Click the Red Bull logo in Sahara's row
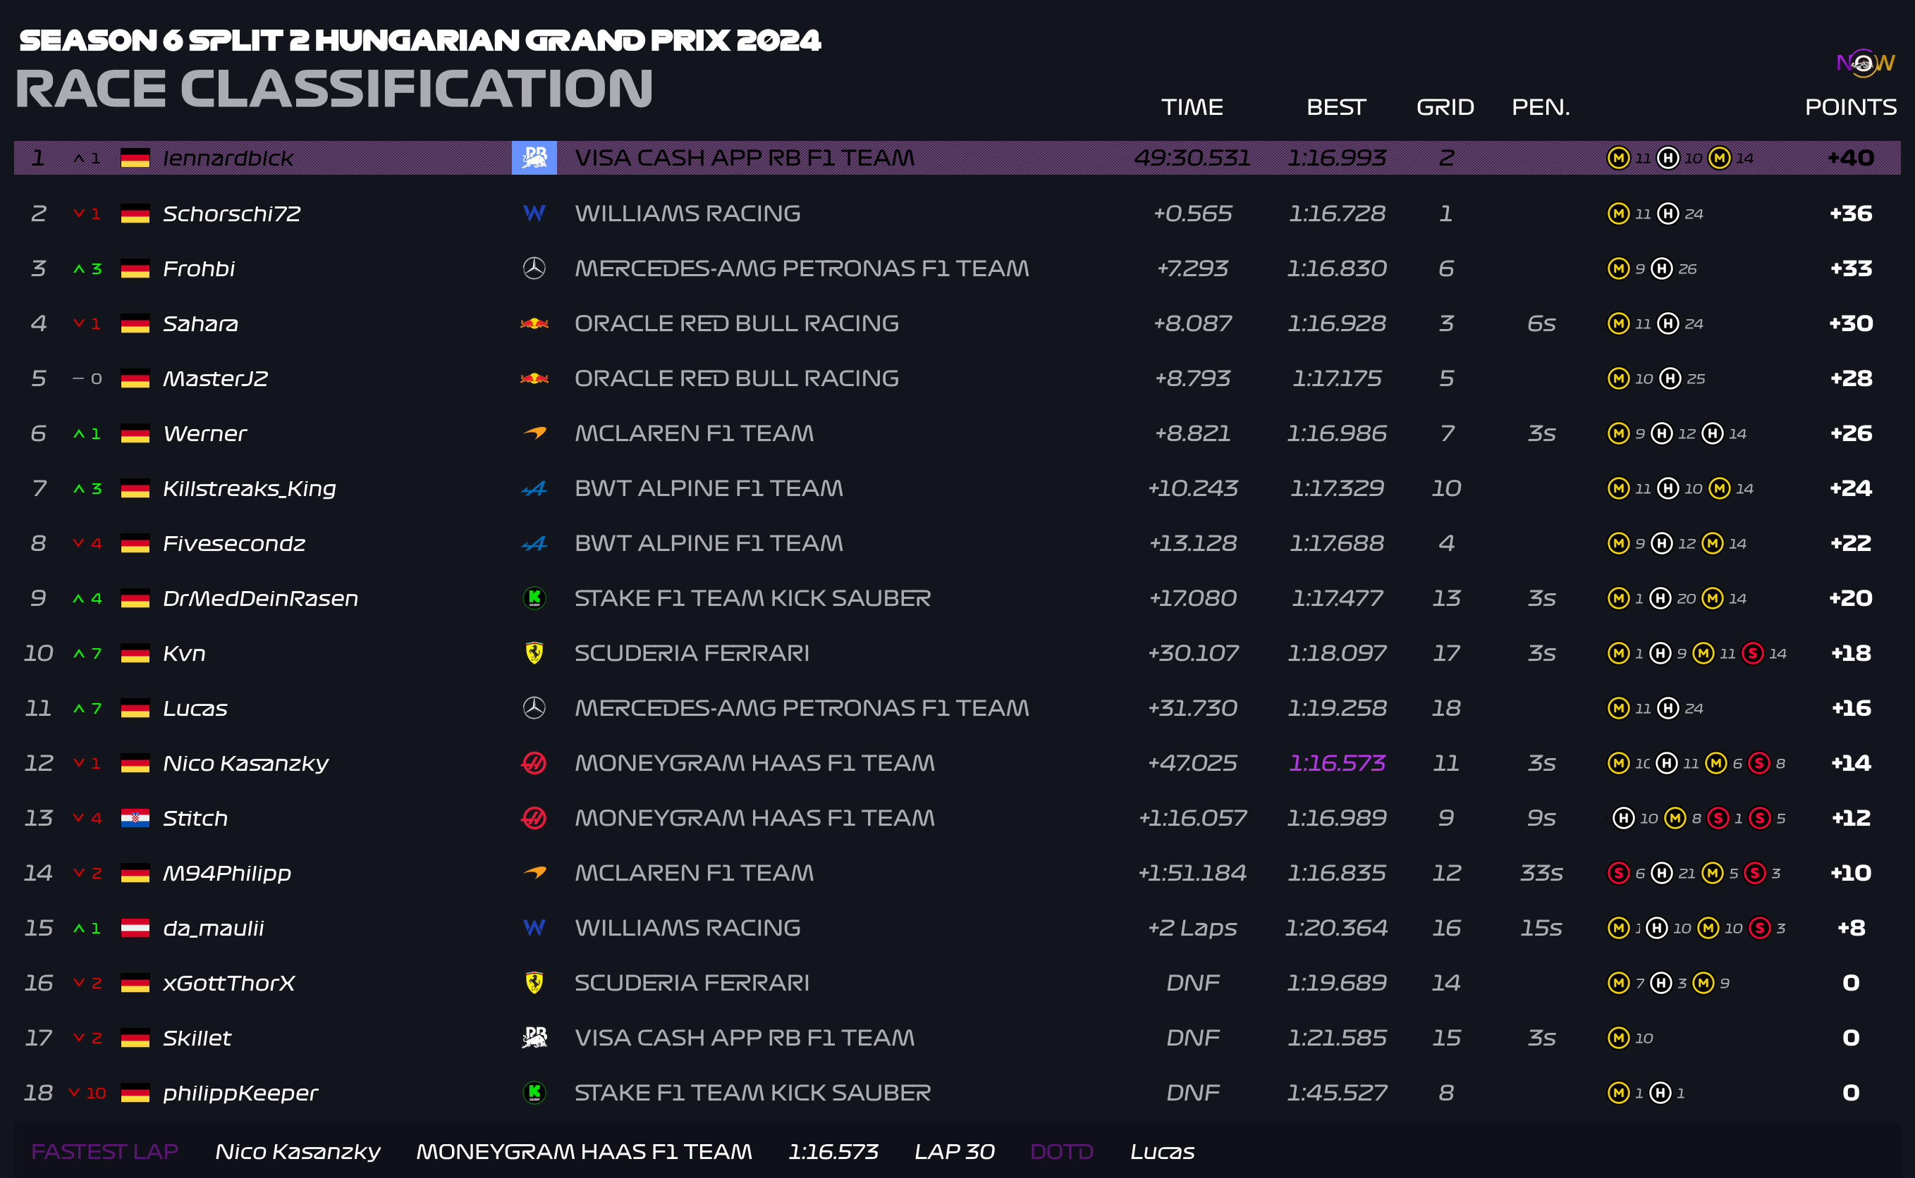 [534, 323]
